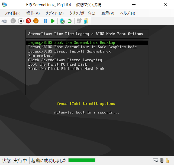Screen dimensions: 174x165
Task: Open the 表示(V) menu
Action: click(108, 13)
